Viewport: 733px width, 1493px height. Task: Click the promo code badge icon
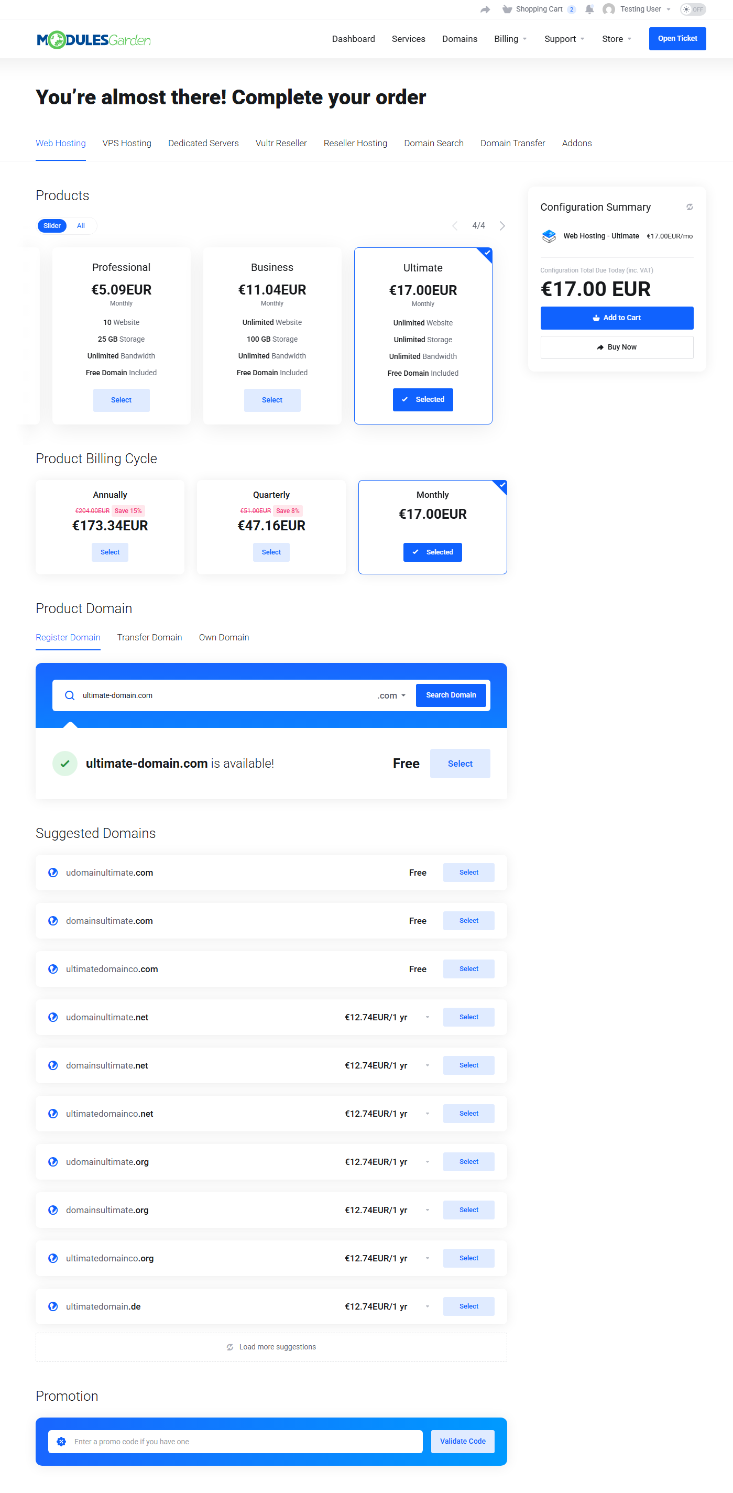[61, 1442]
